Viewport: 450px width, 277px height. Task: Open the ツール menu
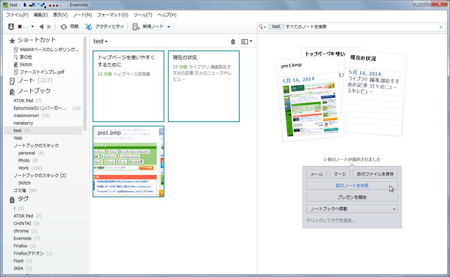pyautogui.click(x=143, y=15)
